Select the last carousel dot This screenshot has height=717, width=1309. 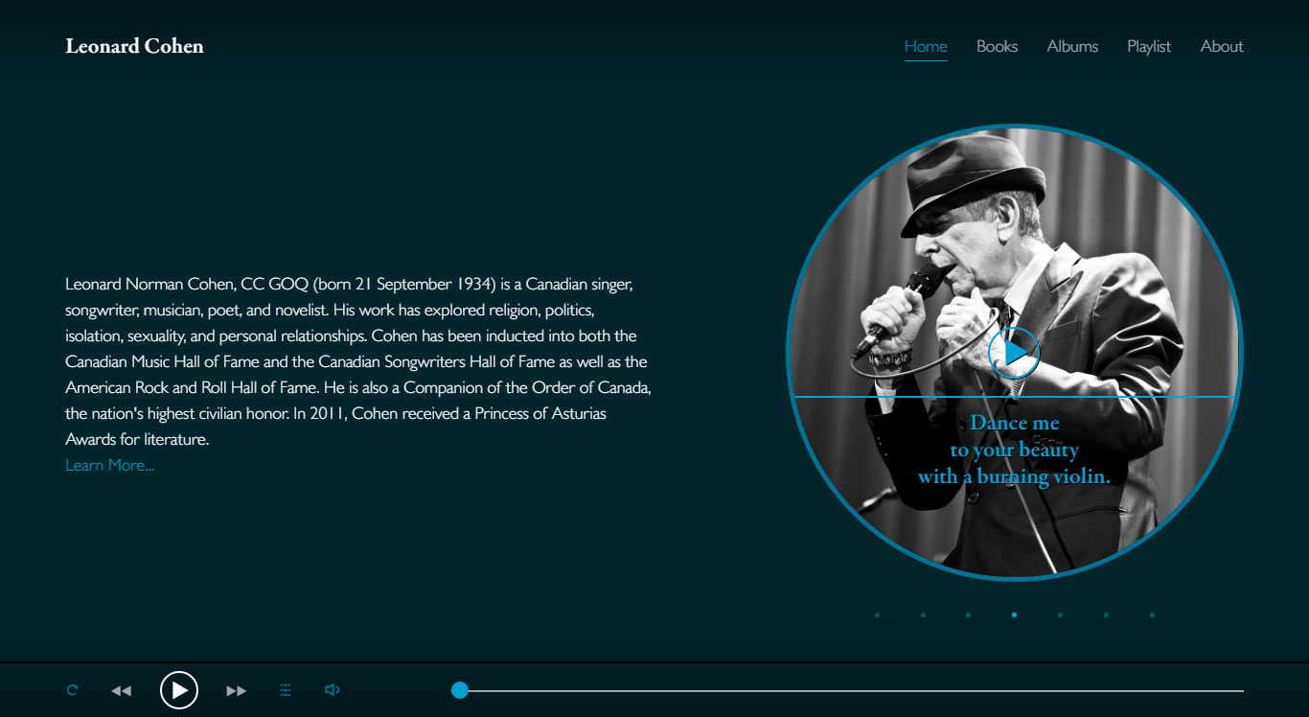(x=1152, y=615)
